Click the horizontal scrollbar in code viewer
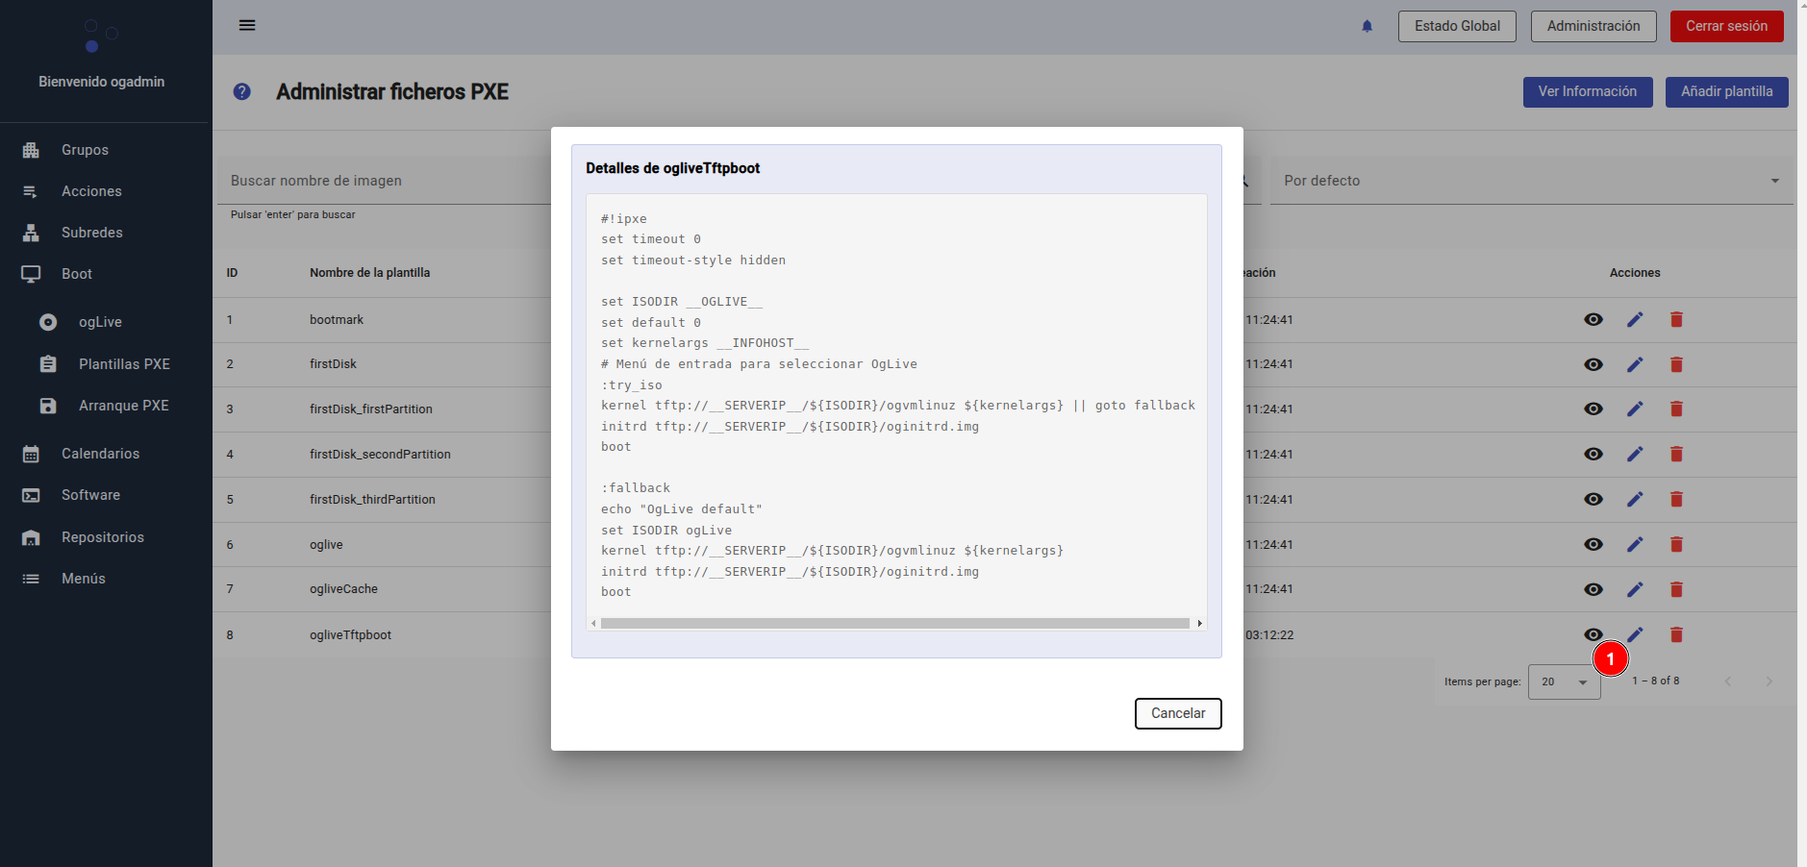This screenshot has height=867, width=1807. pos(894,623)
